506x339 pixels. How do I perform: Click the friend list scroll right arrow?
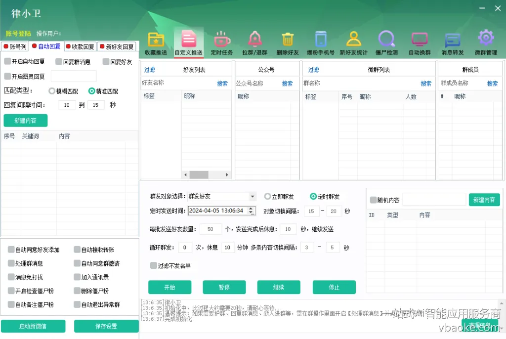(x=227, y=174)
